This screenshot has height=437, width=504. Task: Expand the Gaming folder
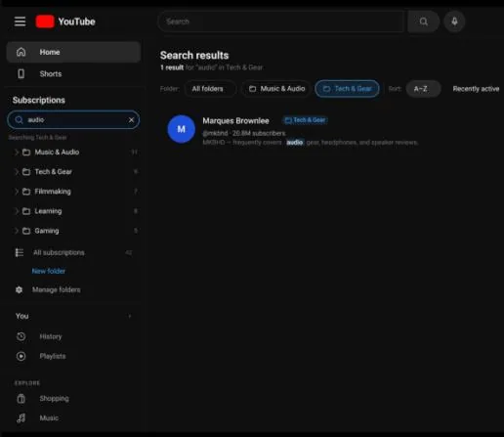point(16,231)
